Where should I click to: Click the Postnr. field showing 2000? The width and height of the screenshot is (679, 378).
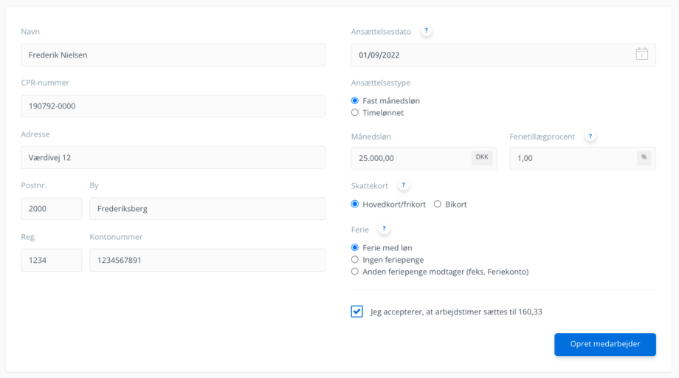click(51, 209)
